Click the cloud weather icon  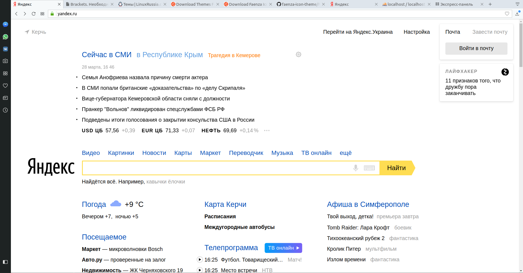click(x=116, y=204)
